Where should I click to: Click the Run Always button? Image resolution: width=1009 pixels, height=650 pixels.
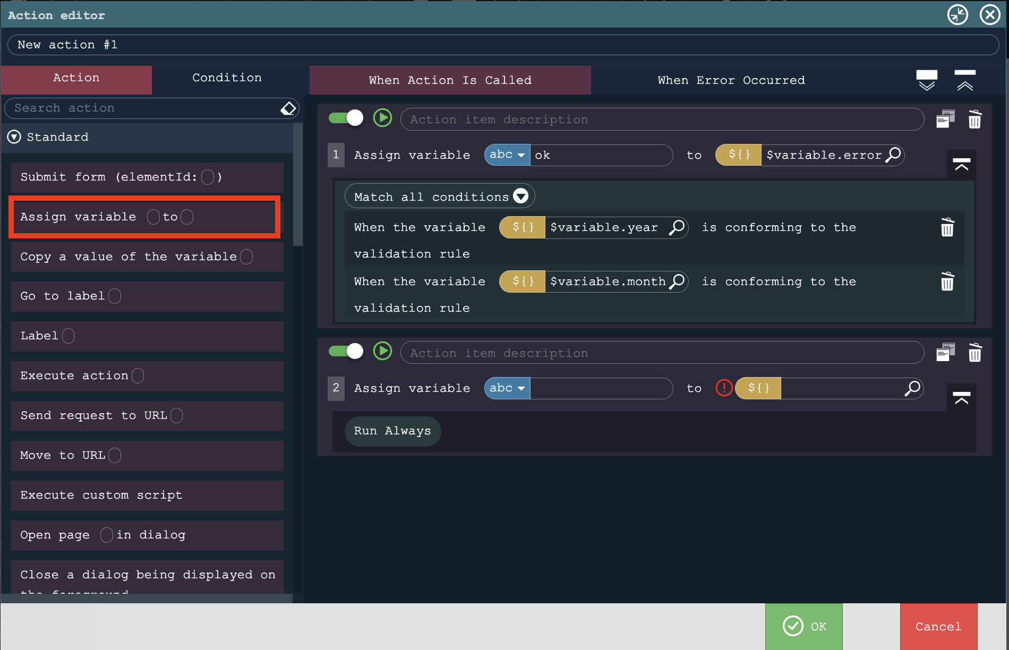tap(392, 431)
